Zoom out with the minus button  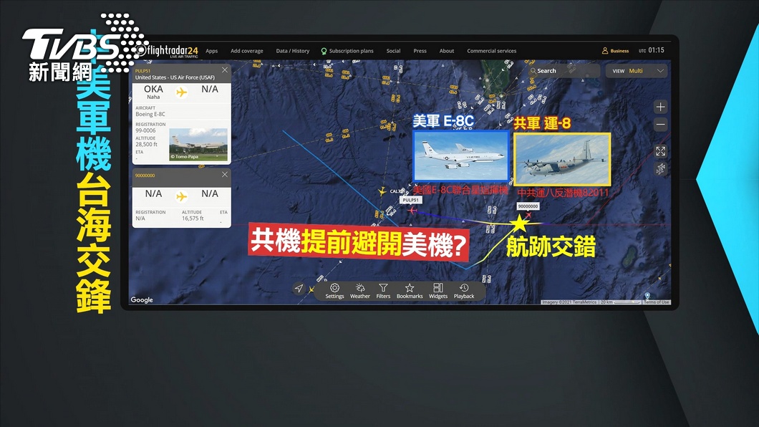(661, 125)
